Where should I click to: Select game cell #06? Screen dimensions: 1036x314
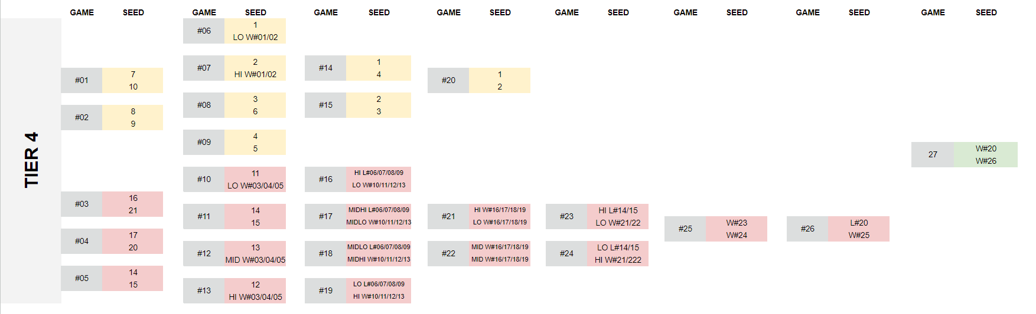click(204, 31)
